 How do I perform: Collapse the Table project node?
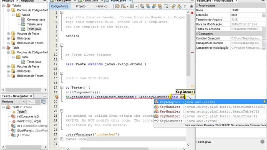3,48
